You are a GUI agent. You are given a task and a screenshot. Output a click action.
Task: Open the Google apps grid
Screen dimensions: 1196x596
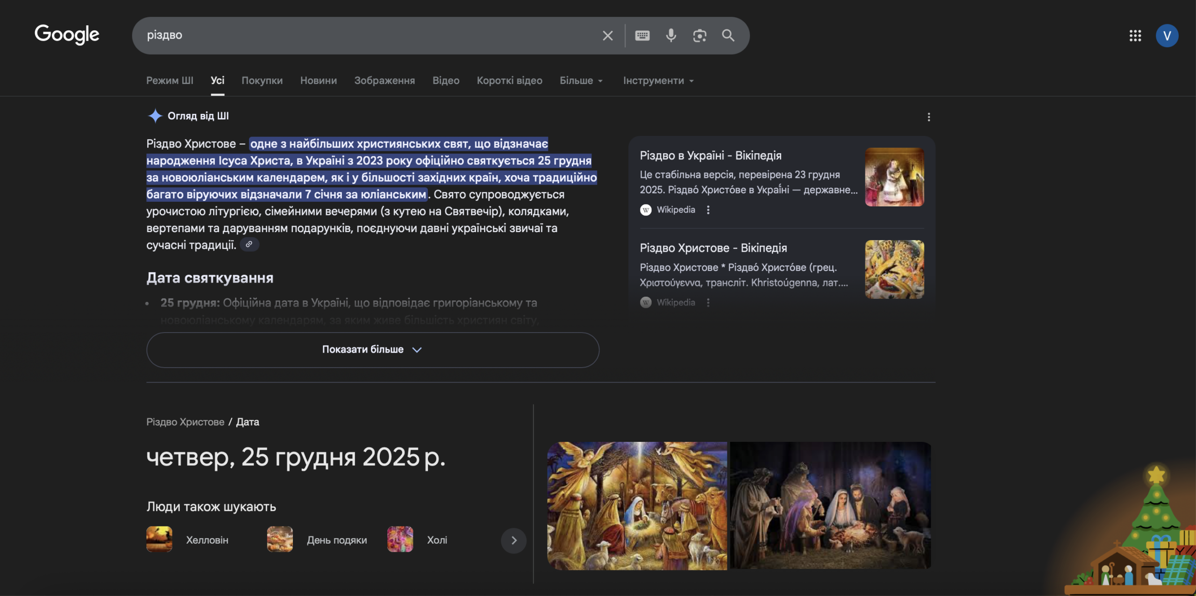pyautogui.click(x=1135, y=35)
